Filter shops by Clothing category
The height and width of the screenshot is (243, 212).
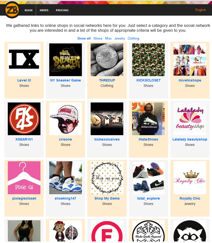(x=133, y=38)
